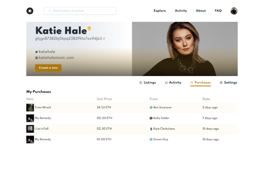The height and width of the screenshot is (188, 264).
Task: Go to Explore in top navigation
Action: click(x=160, y=11)
